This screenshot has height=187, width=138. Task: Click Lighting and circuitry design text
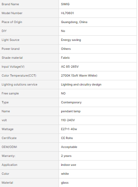pos(81,84)
